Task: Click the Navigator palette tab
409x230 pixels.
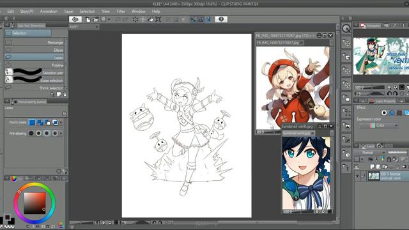Action: coord(371,26)
